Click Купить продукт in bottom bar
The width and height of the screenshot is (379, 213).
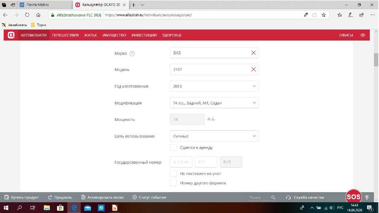21,197
